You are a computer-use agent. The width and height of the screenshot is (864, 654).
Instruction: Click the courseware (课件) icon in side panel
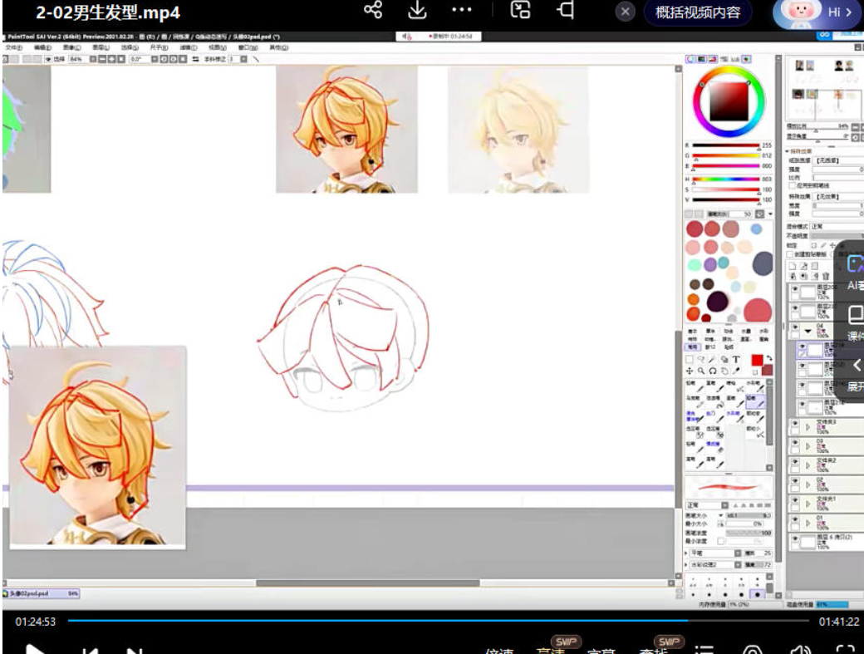(855, 314)
